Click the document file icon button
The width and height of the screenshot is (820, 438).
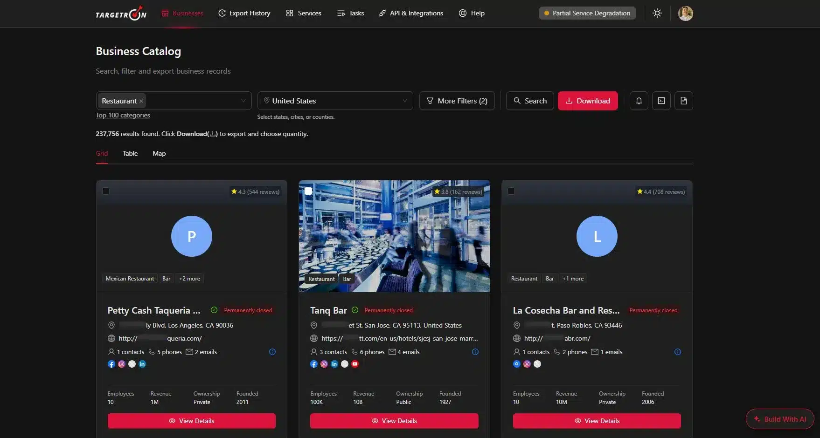(684, 101)
